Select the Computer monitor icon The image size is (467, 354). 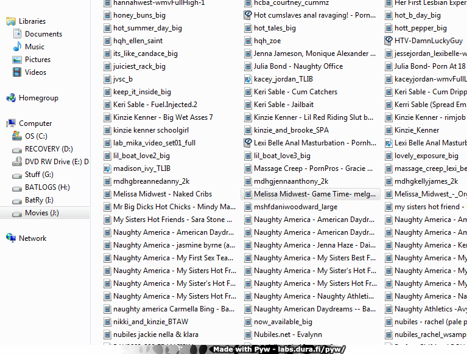click(x=11, y=123)
